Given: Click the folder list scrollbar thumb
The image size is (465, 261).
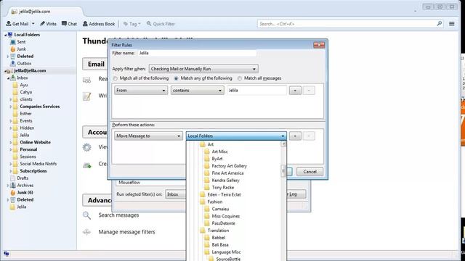Looking at the screenshot, I should [283, 171].
